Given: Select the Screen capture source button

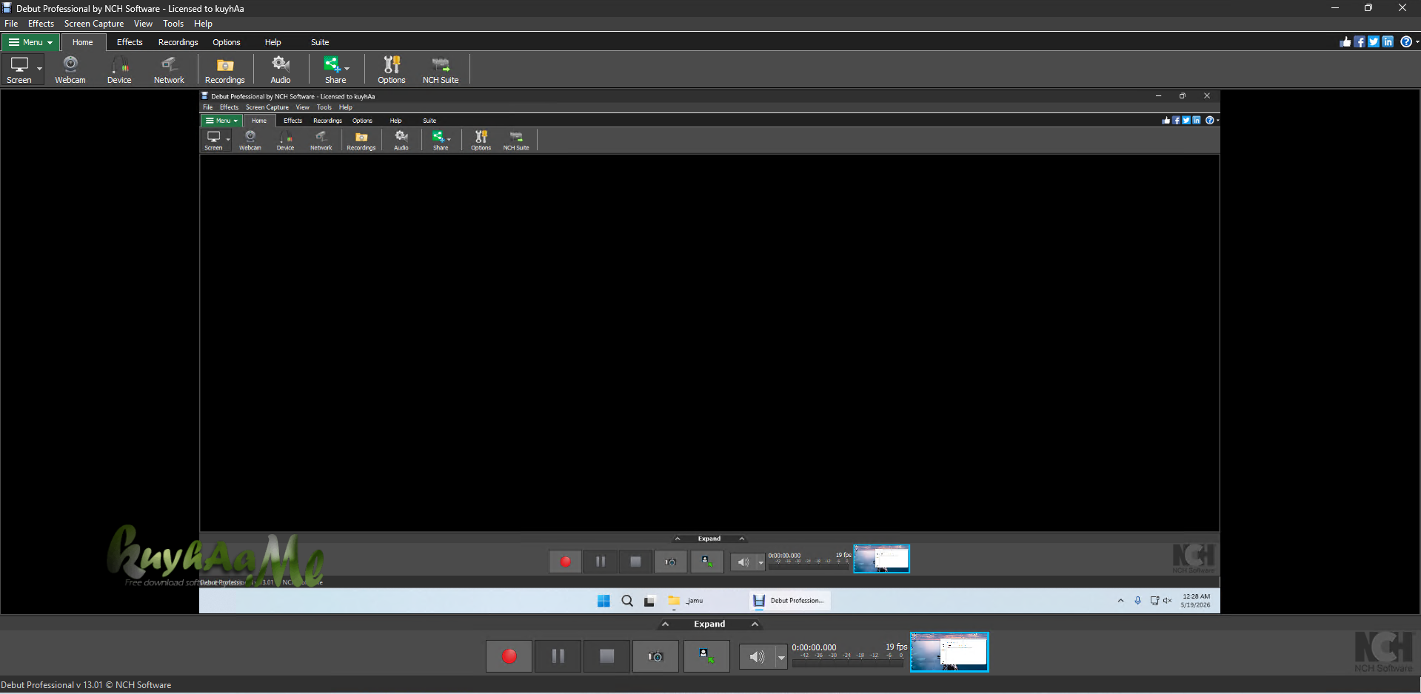Looking at the screenshot, I should click(19, 70).
